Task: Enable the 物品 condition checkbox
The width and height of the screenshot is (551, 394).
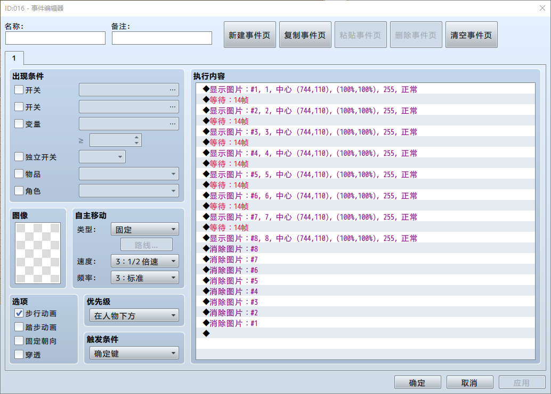Action: [19, 173]
